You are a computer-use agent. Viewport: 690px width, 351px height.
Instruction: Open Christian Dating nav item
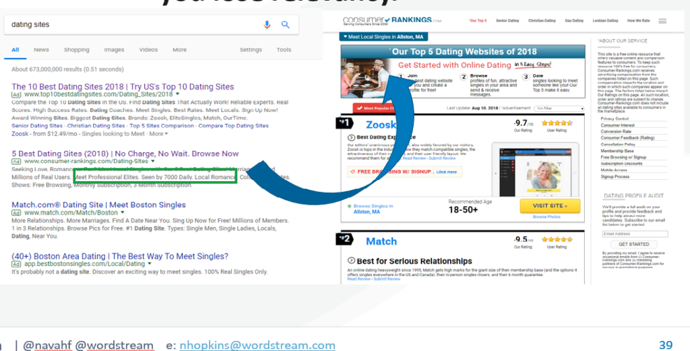[542, 21]
